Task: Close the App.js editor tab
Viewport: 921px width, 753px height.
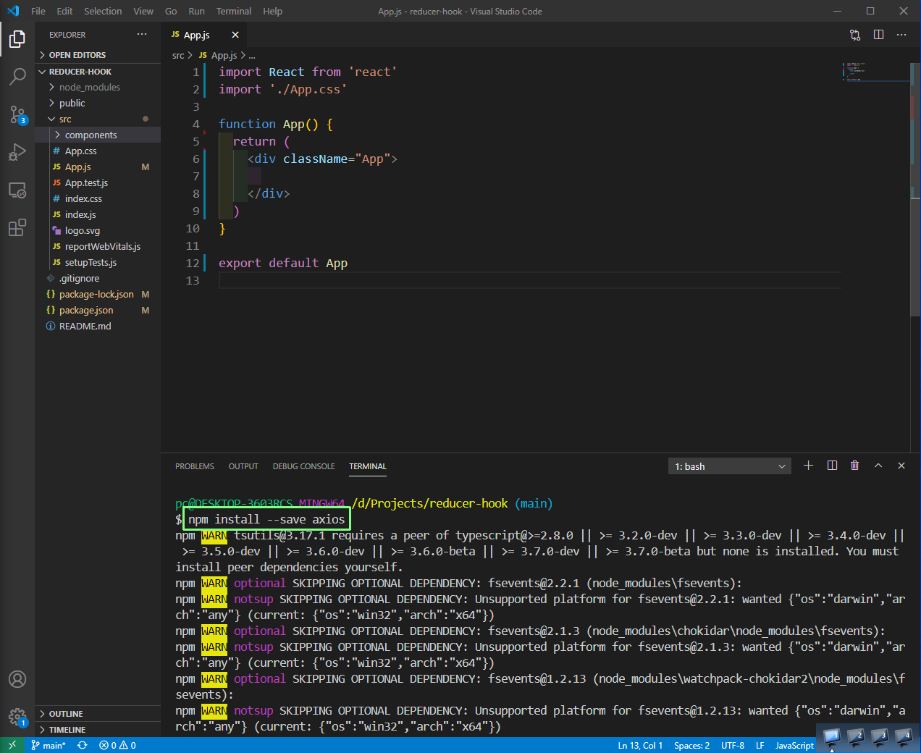Action: pyautogui.click(x=235, y=35)
